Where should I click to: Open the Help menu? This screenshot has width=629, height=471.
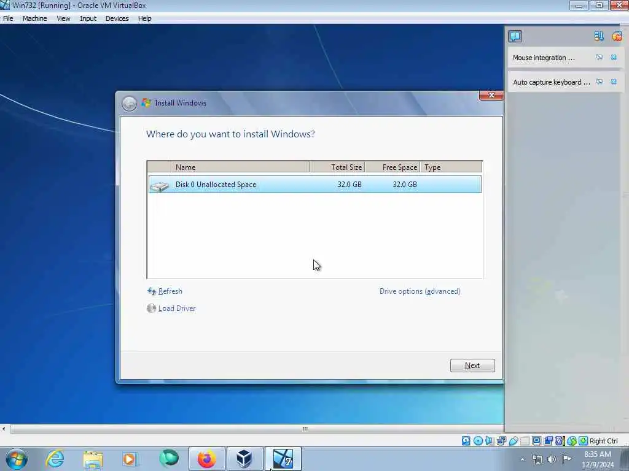click(144, 18)
